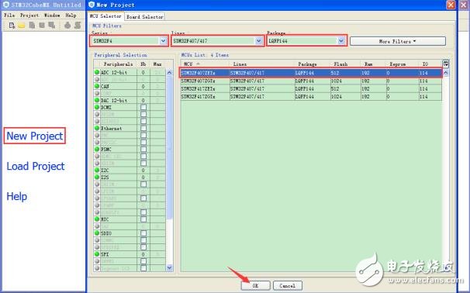Screen dimensions: 470x293
Task: Open the More Filters button
Action: coord(397,41)
